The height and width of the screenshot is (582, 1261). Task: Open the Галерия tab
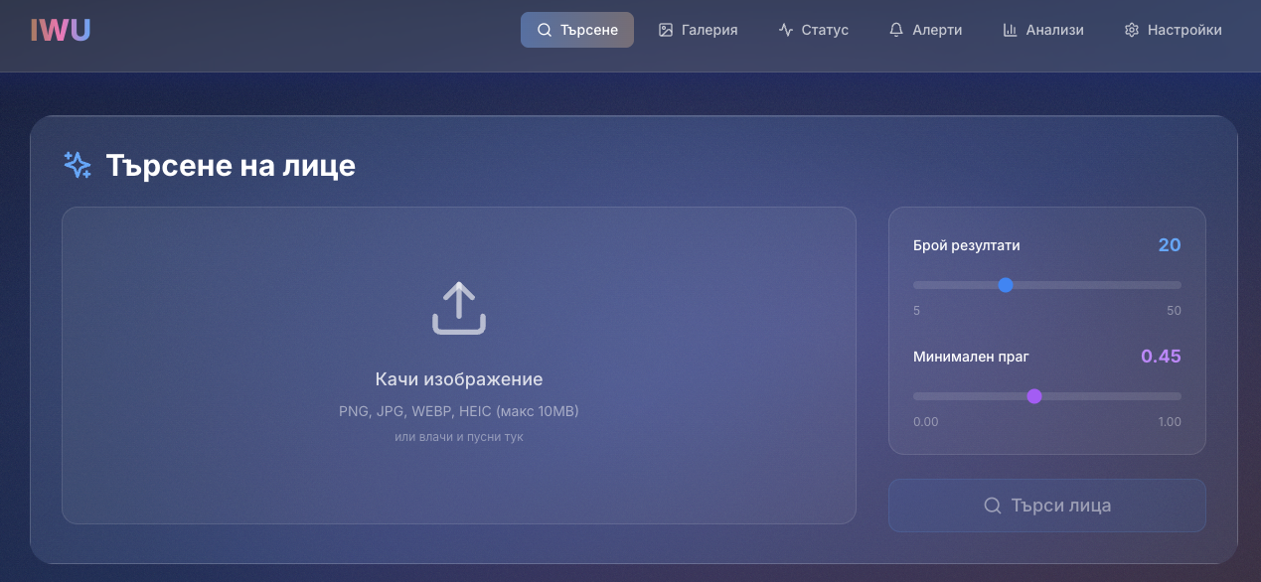[709, 30]
